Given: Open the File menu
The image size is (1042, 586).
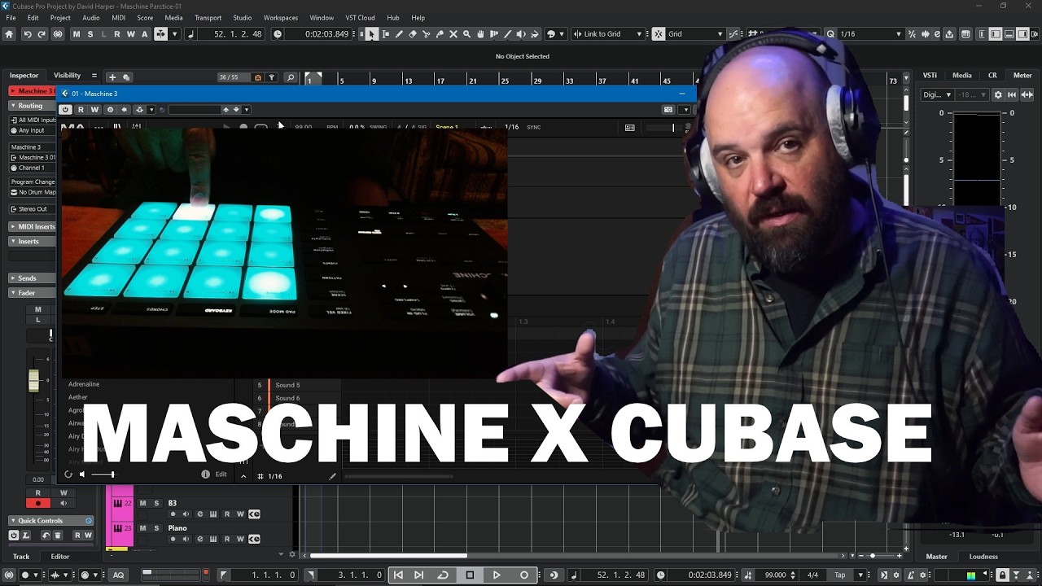Looking at the screenshot, I should tap(11, 18).
